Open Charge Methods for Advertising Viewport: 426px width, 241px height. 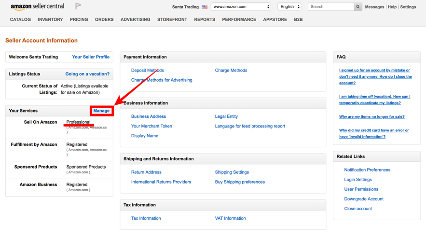pos(162,80)
